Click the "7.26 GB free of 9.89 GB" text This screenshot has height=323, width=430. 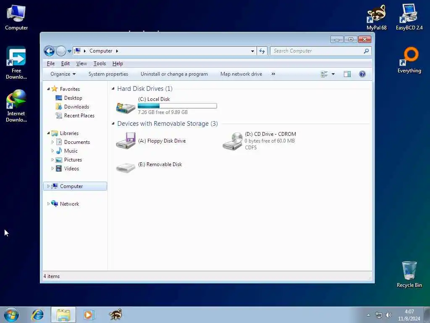pyautogui.click(x=163, y=112)
